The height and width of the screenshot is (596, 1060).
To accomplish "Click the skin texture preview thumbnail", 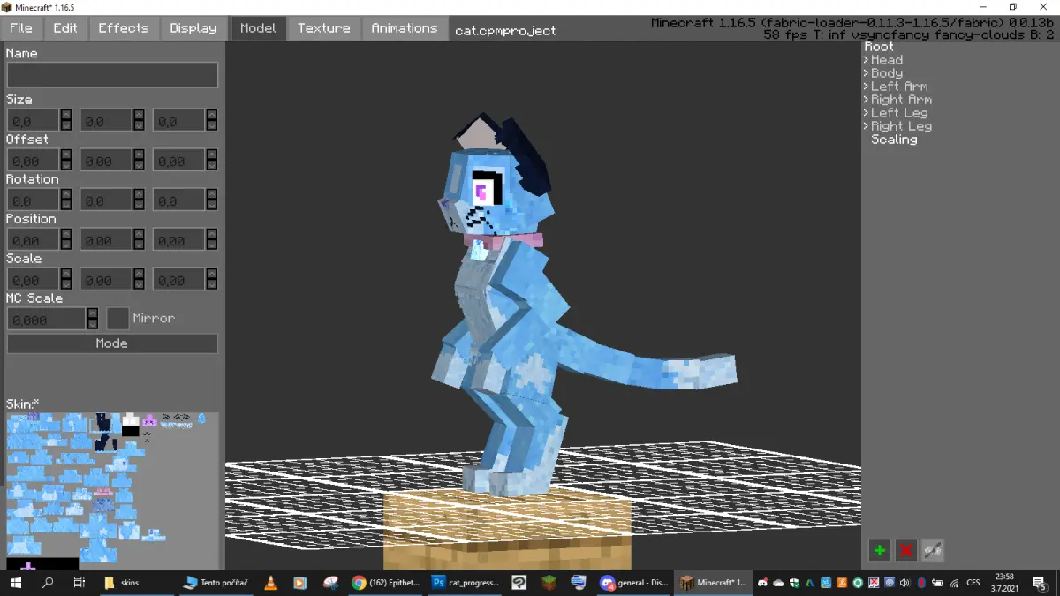I will (x=112, y=490).
